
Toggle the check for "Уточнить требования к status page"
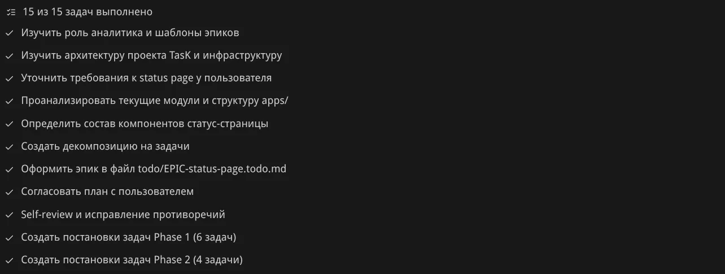[x=10, y=79]
